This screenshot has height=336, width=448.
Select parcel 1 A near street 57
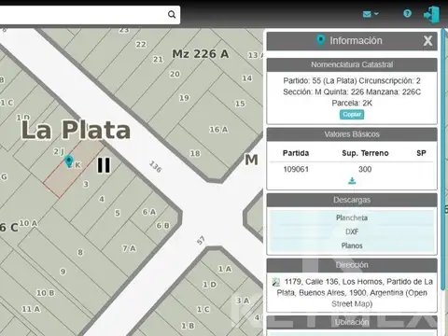coord(225,269)
